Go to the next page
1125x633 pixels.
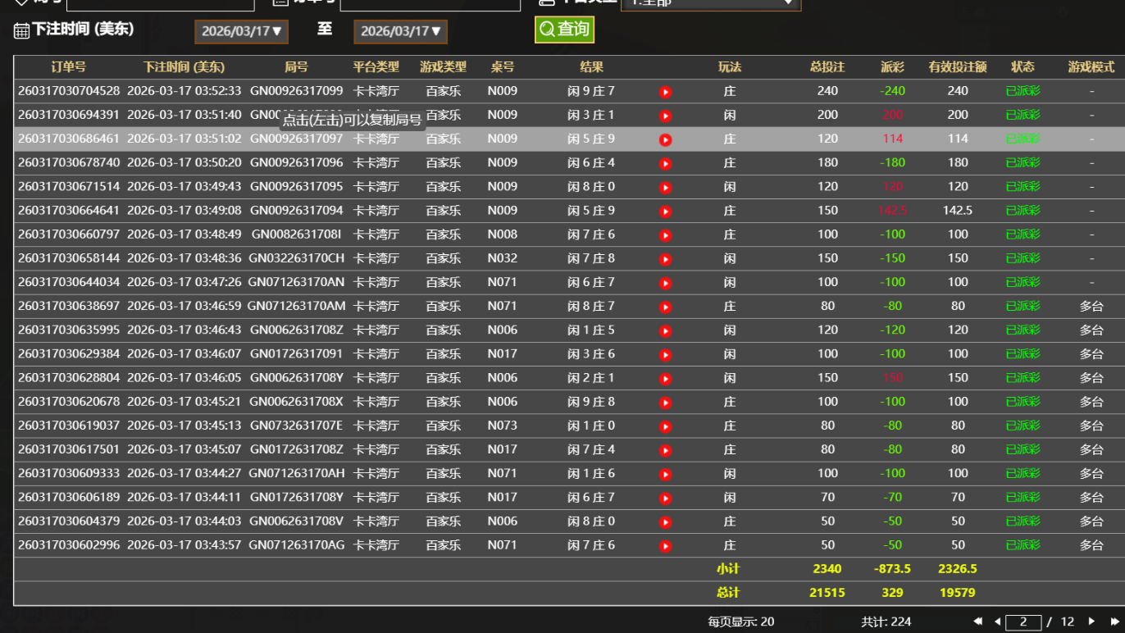pos(1091,622)
